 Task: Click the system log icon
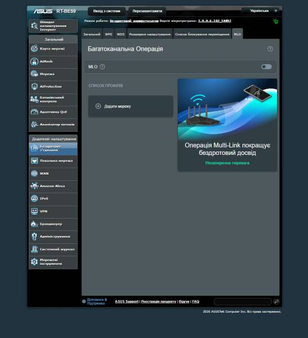click(34, 249)
